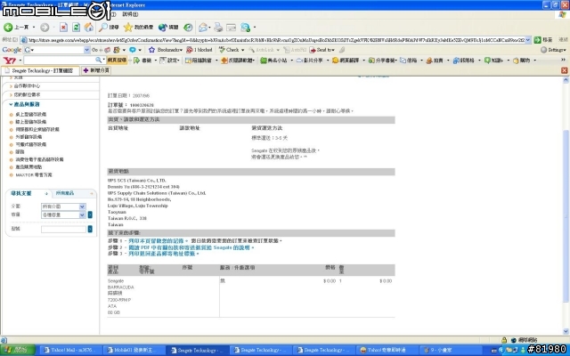570x356 pixels.
Task: Stop loading with the red X page icon
Action: [x=63, y=28]
